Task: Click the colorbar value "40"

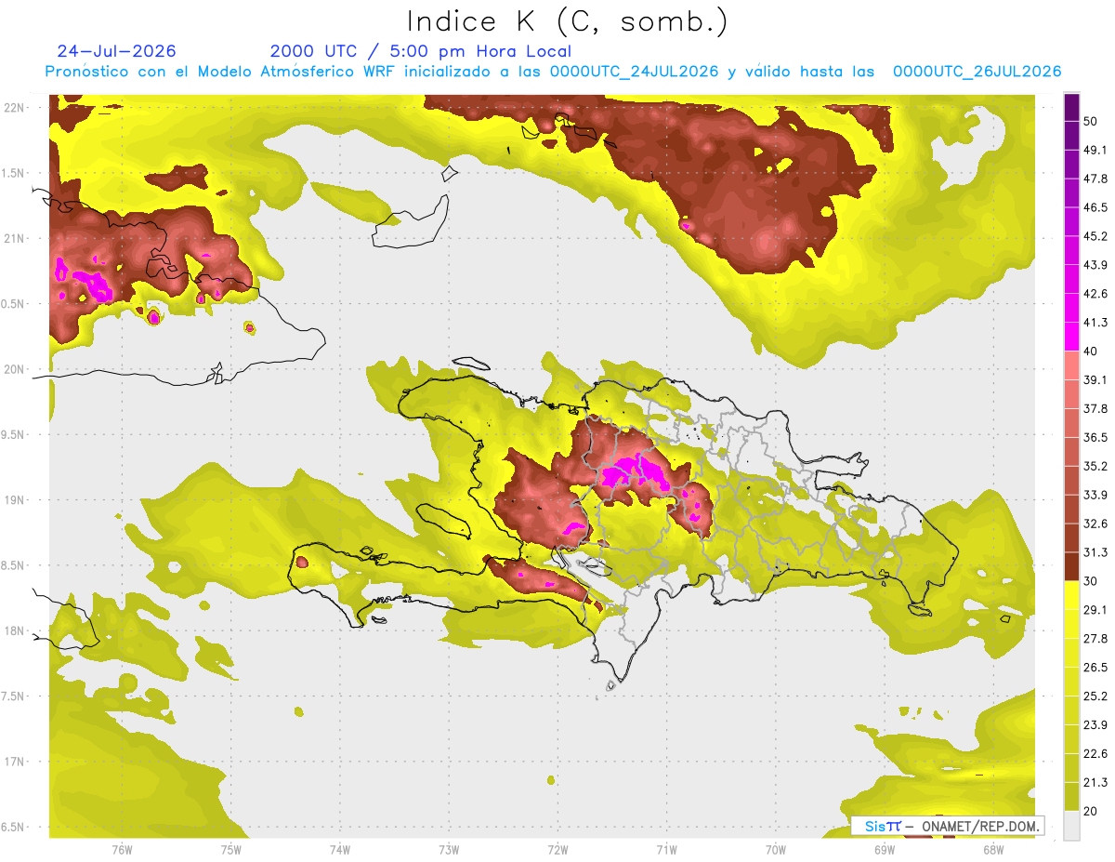Action: pos(1092,351)
